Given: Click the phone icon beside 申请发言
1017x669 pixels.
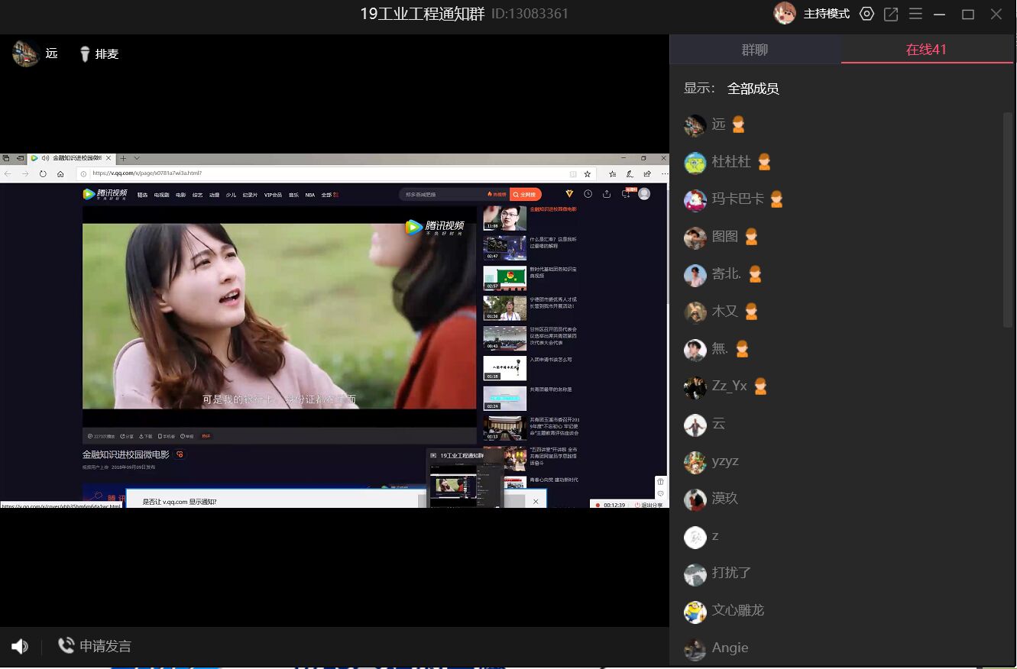Looking at the screenshot, I should tap(66, 646).
